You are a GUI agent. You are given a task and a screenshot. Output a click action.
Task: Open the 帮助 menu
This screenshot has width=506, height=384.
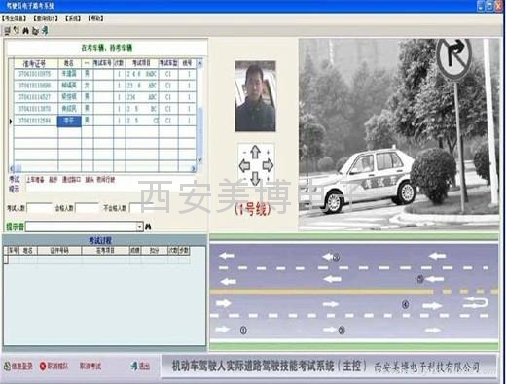point(95,18)
